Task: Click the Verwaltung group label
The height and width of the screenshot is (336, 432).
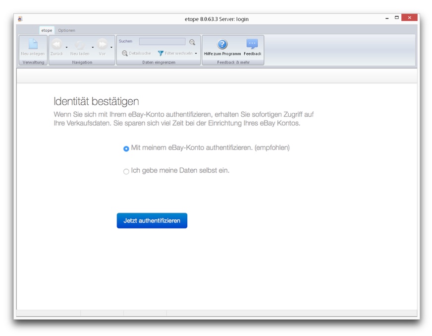Action: coord(33,63)
